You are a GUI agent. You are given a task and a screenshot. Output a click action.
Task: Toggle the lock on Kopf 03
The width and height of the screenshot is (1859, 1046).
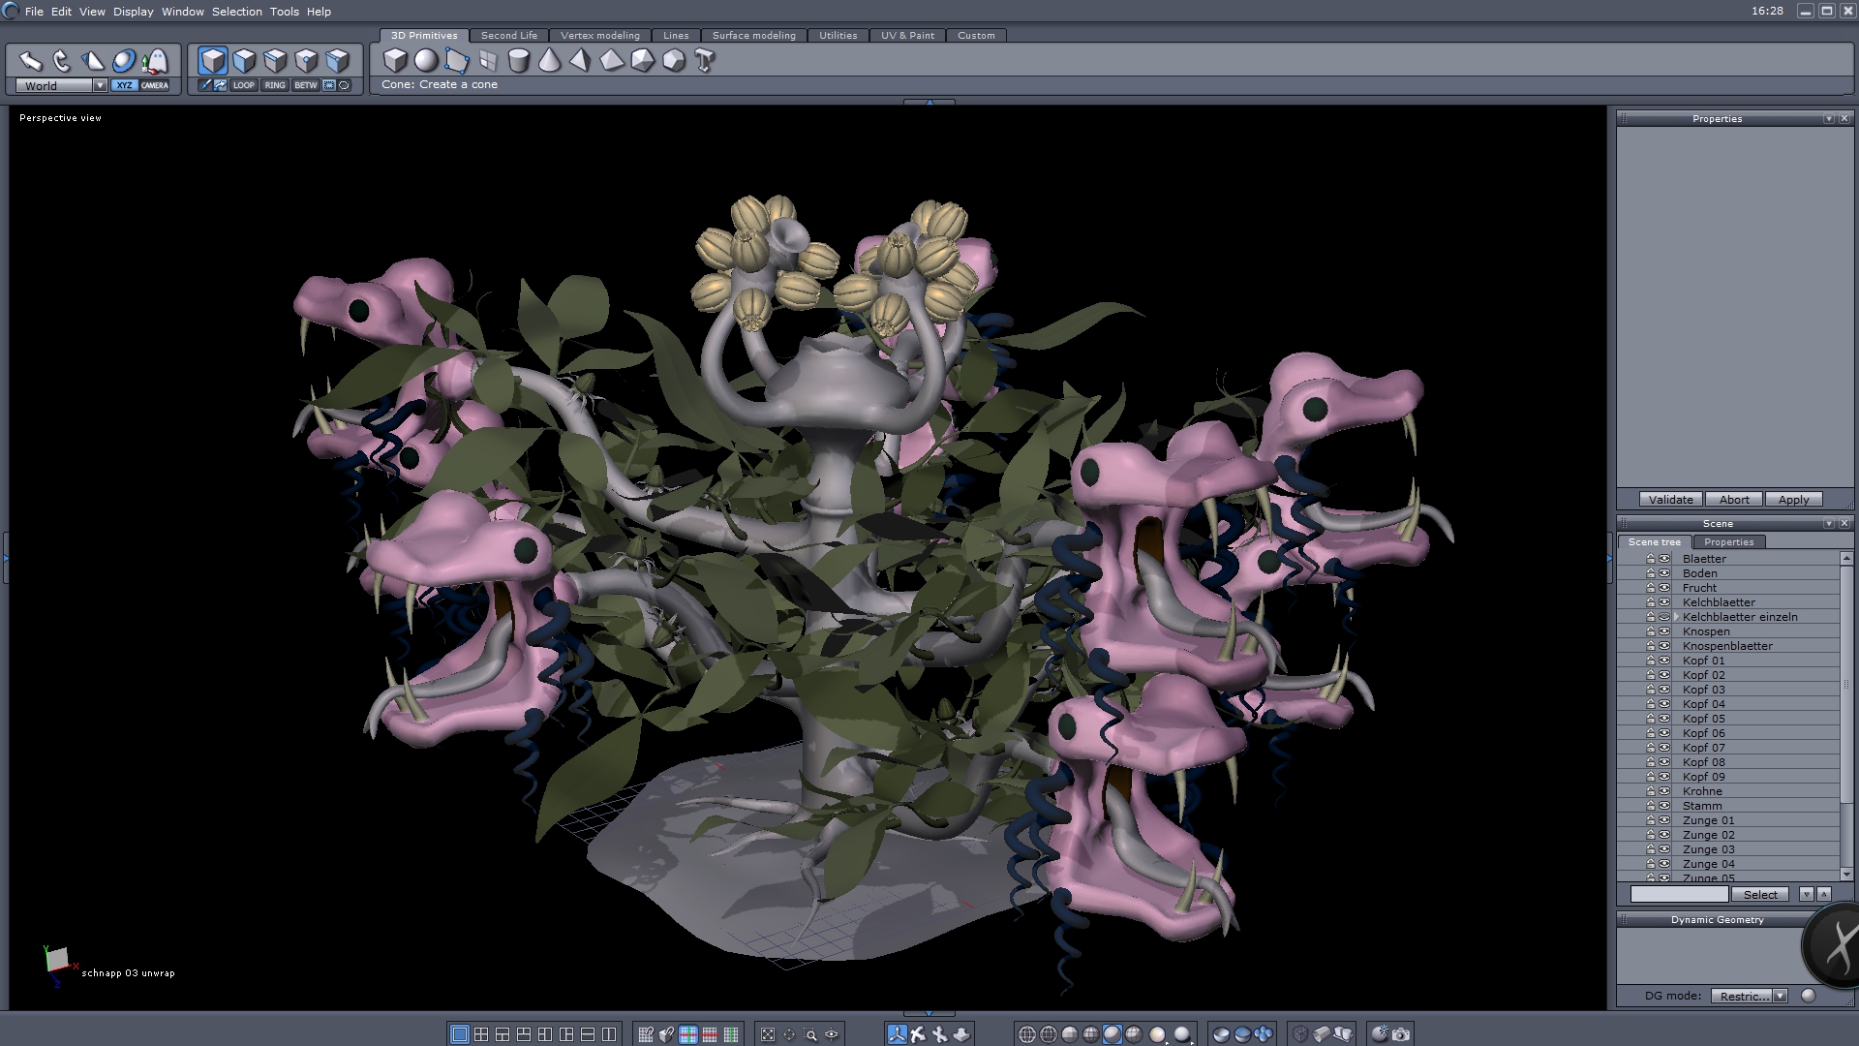coord(1651,690)
